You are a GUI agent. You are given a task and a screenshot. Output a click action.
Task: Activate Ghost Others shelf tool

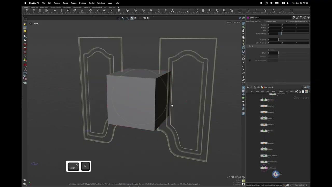pos(82,11)
